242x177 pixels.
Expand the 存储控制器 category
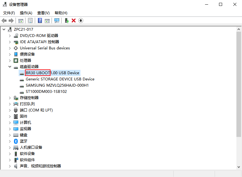10,98
